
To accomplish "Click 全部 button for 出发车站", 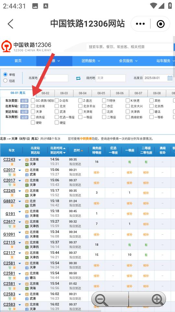I will tap(24, 106).
